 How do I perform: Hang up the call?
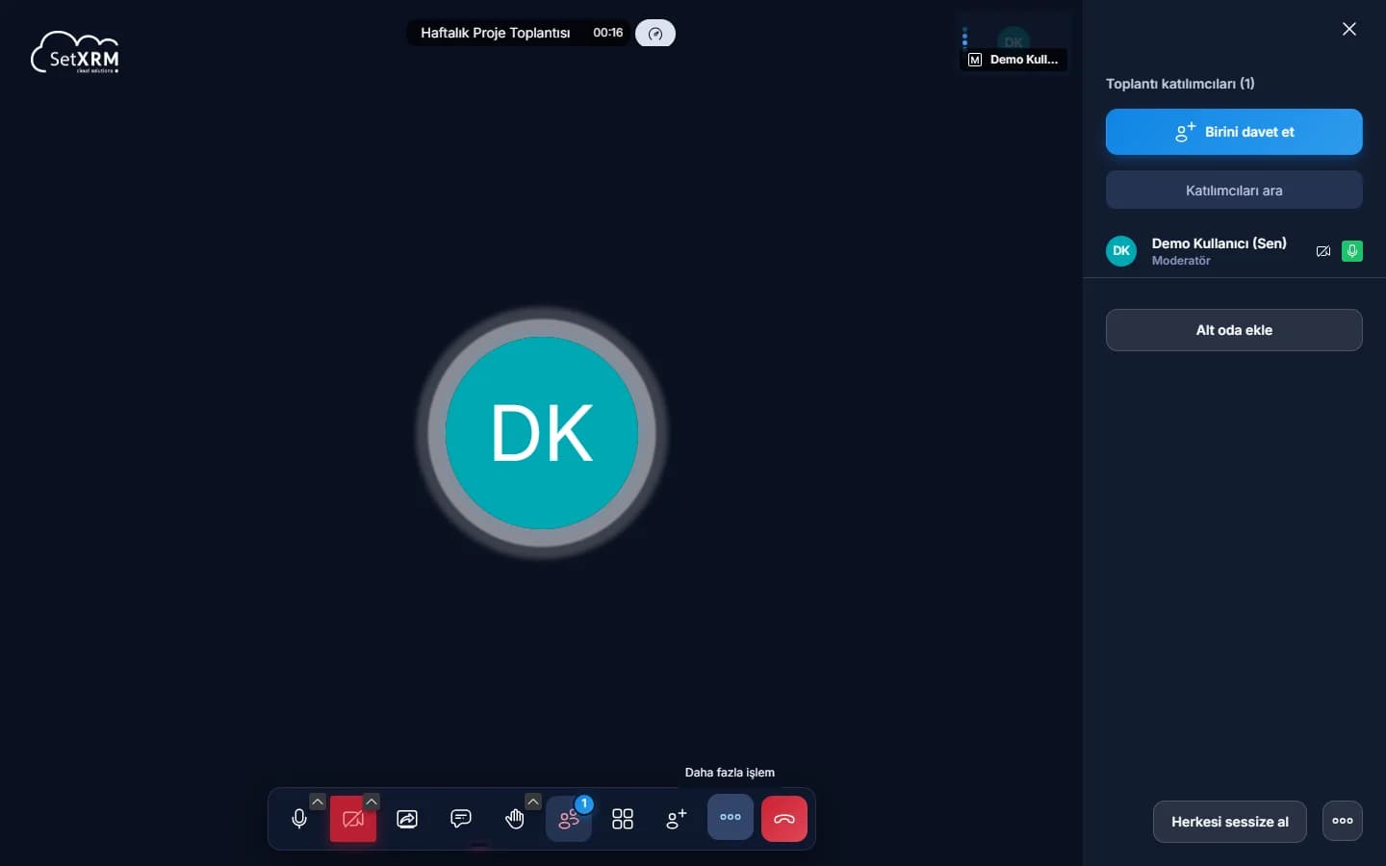pos(784,819)
